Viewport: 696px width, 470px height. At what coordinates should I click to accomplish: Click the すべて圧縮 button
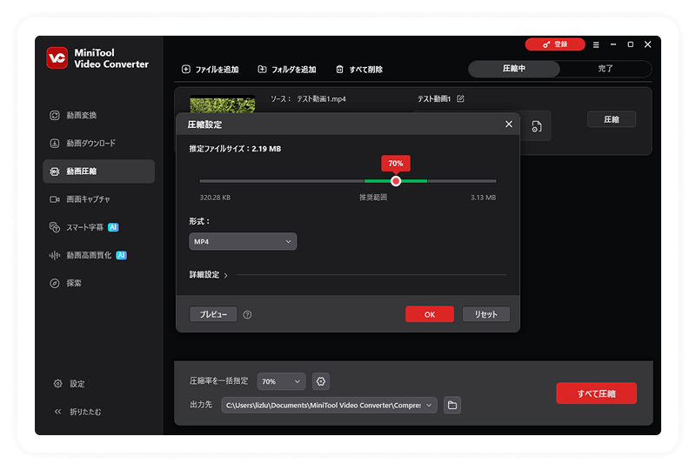[596, 393]
